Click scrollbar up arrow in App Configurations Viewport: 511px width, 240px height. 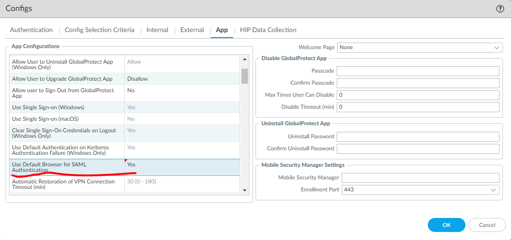pos(245,59)
